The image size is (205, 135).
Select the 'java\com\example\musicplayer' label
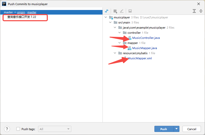click(144, 28)
